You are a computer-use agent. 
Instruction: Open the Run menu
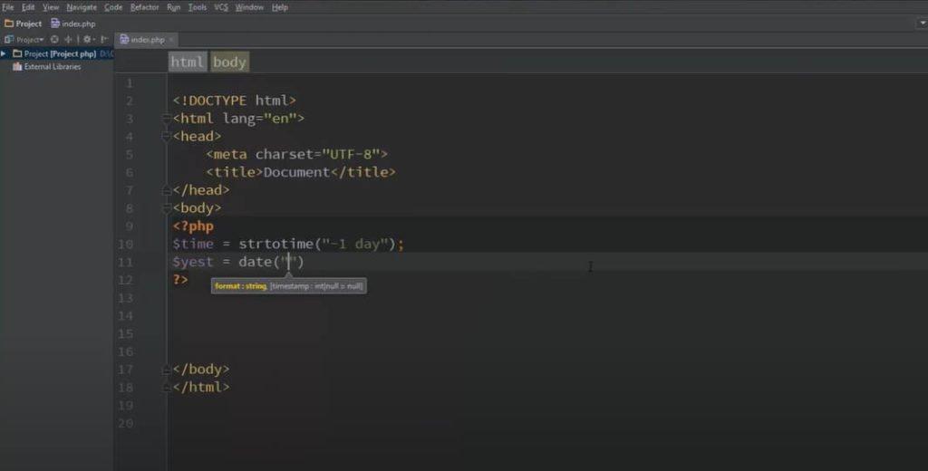[173, 7]
